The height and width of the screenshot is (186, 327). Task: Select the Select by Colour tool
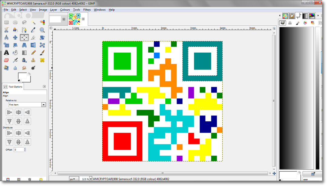tap(42, 22)
